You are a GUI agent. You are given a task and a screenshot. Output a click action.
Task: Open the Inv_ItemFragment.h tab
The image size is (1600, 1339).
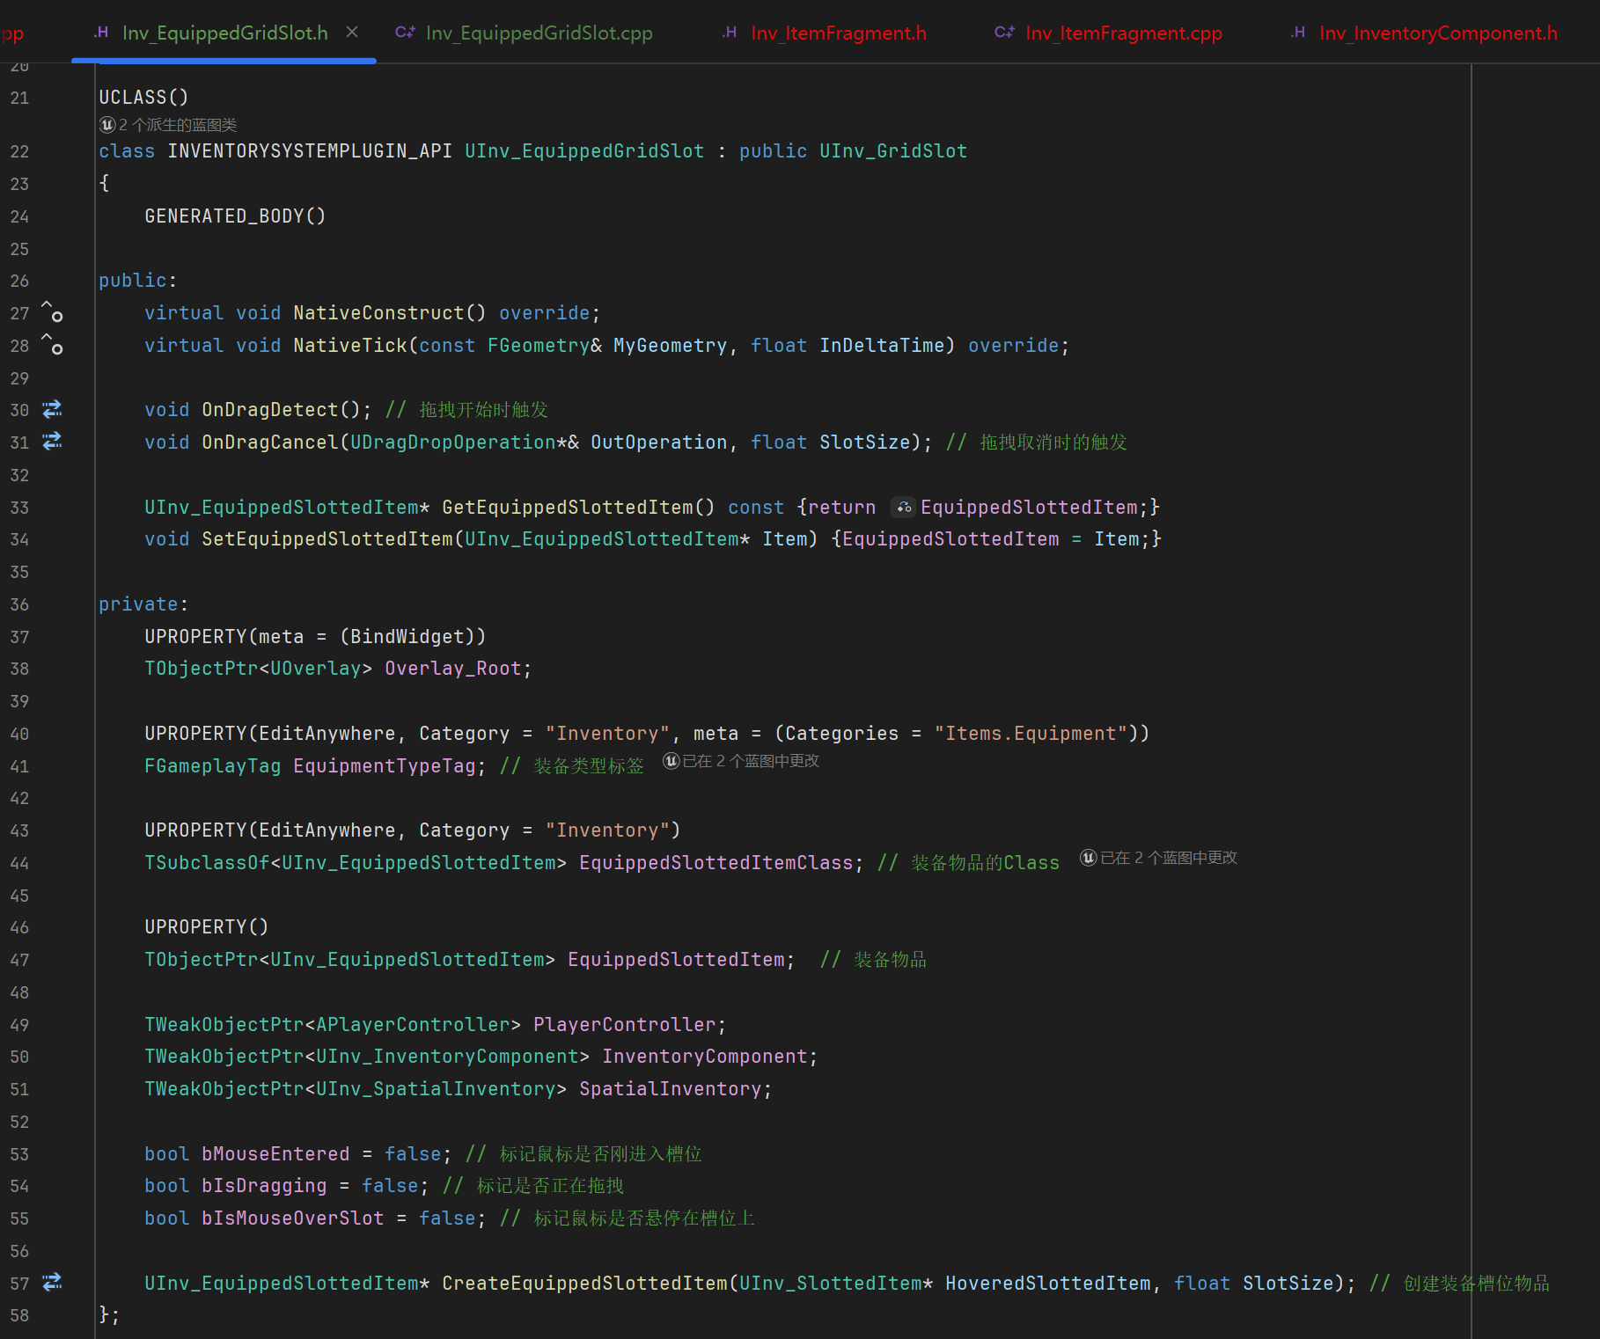pos(825,33)
